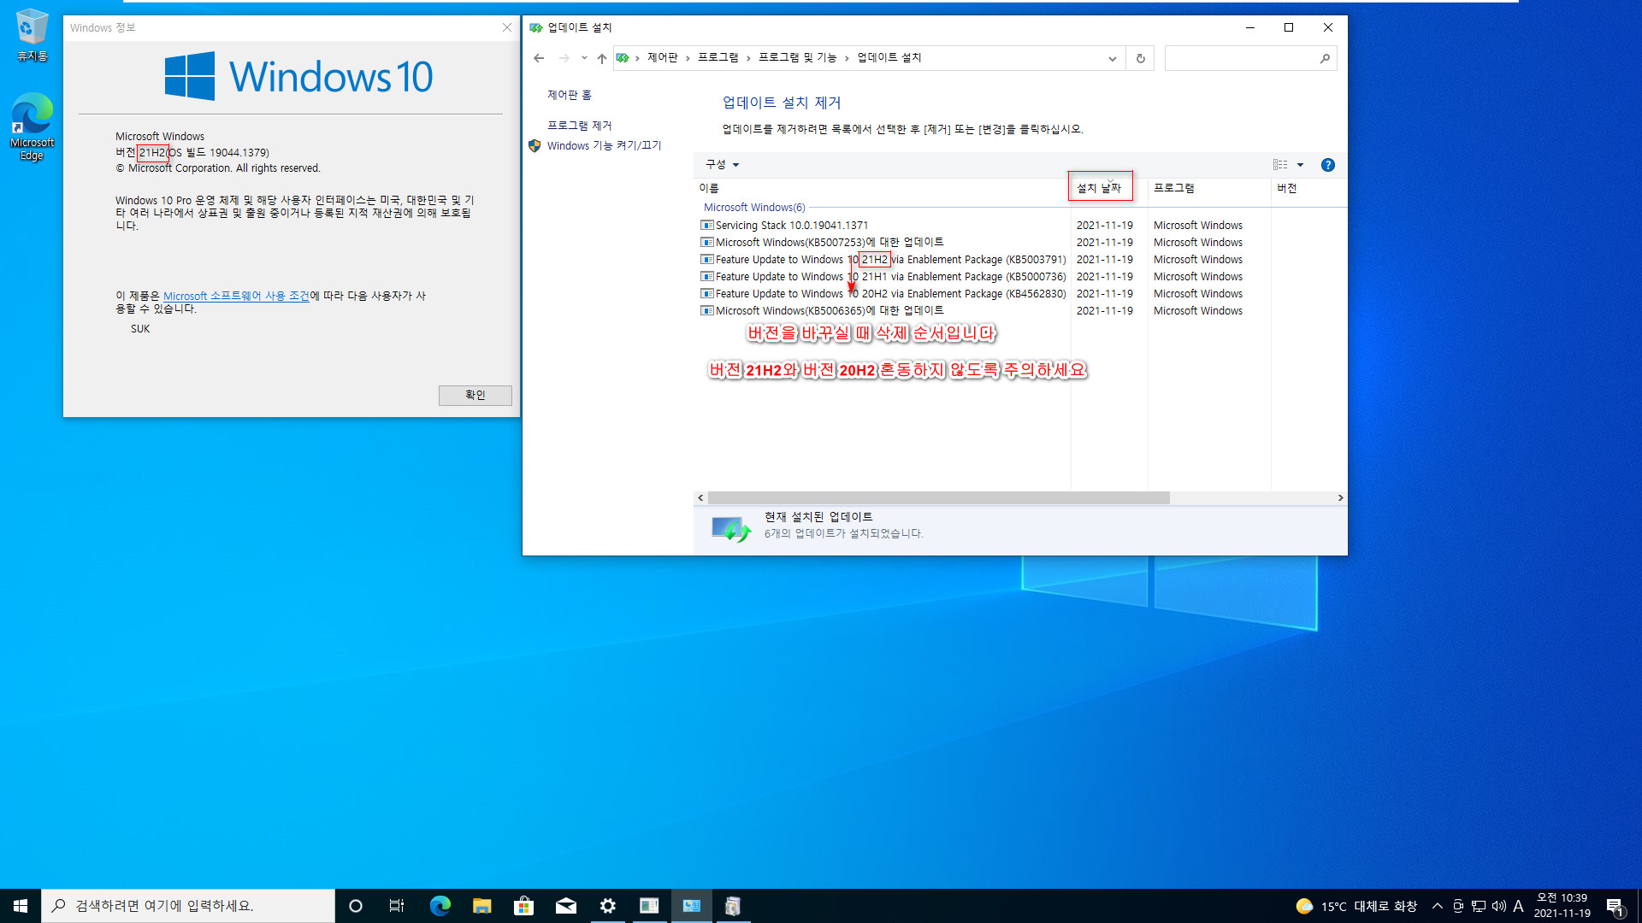Sort by the 버전 column header
Viewport: 1642px width, 923px height.
(x=1308, y=188)
